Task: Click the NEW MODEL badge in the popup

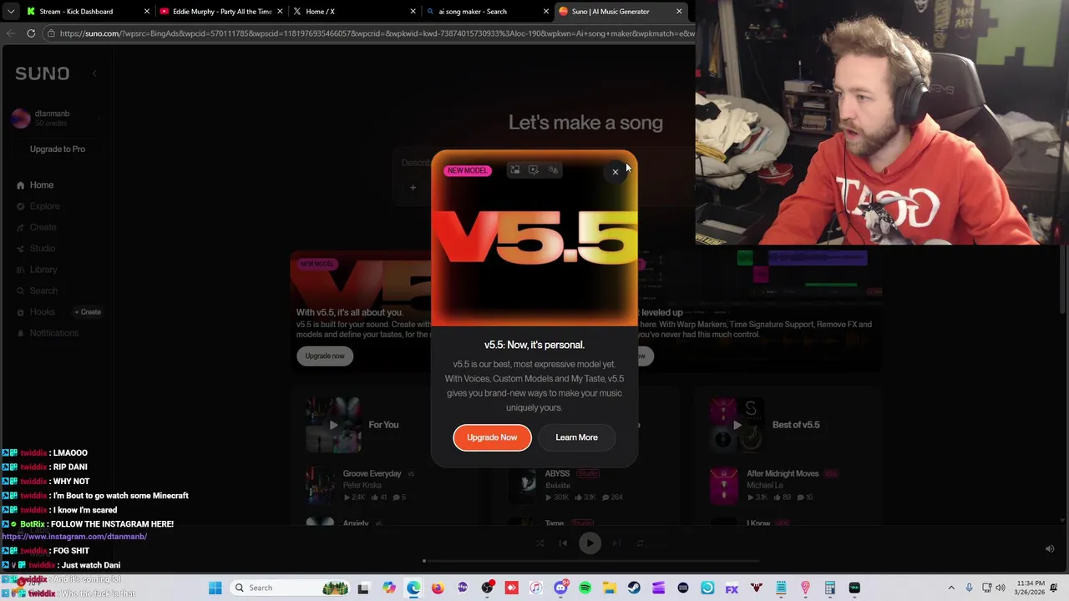Action: pos(468,170)
